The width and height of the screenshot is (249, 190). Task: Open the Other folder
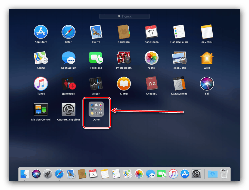click(x=96, y=109)
